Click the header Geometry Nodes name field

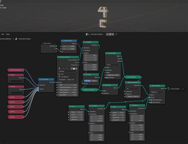pos(98,34)
